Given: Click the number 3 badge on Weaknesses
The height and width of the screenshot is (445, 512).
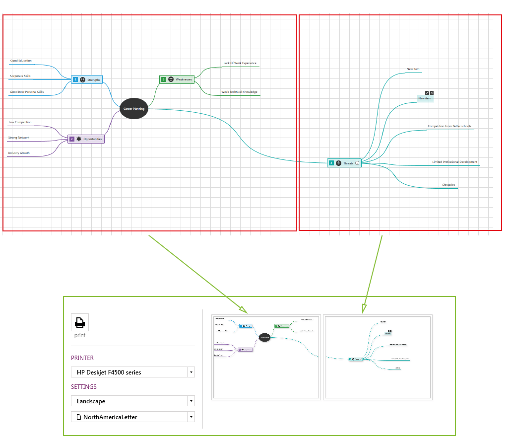Looking at the screenshot, I should click(164, 79).
